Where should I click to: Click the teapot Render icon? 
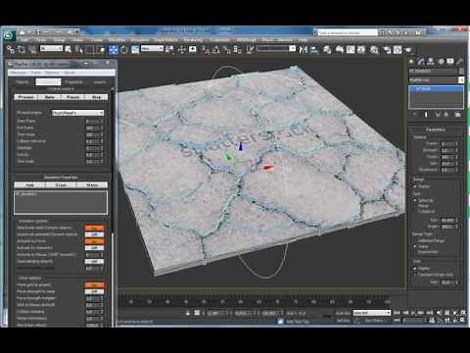(x=408, y=50)
